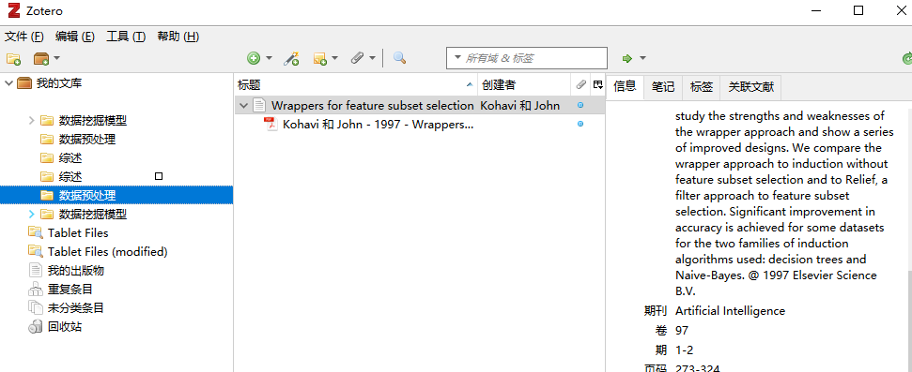Viewport: 912px width, 372px height.
Task: Expand the first 数据挖掘模型 collection
Action: pos(32,121)
